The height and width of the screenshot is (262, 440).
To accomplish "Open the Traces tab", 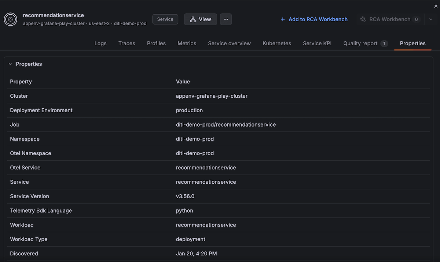I will tap(126, 43).
